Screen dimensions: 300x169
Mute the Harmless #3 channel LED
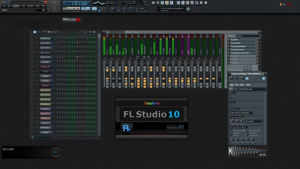(32, 67)
